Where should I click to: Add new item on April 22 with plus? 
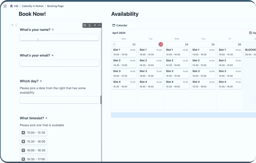[x=114, y=44]
